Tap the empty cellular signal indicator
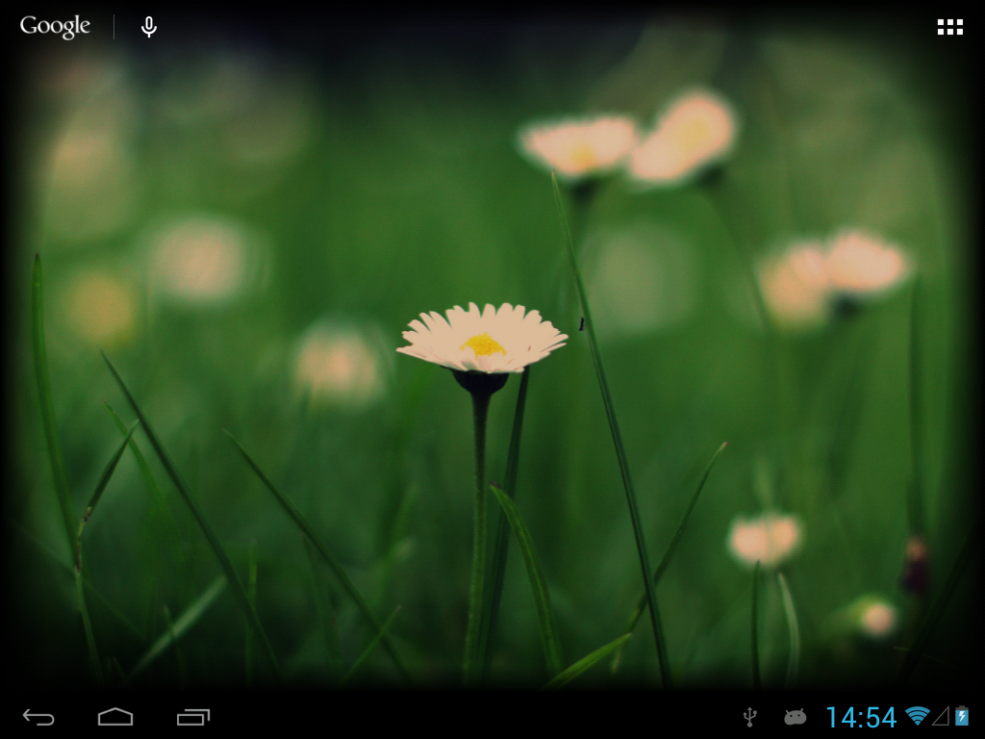This screenshot has width=985, height=739. point(940,716)
